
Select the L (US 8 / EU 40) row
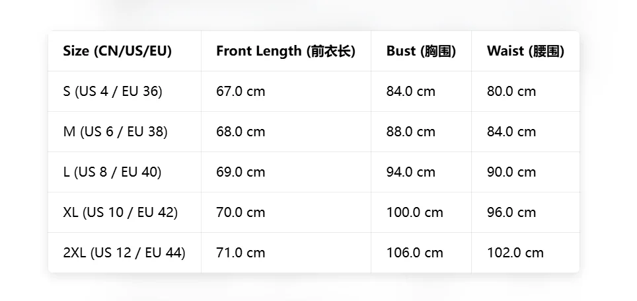coord(314,172)
